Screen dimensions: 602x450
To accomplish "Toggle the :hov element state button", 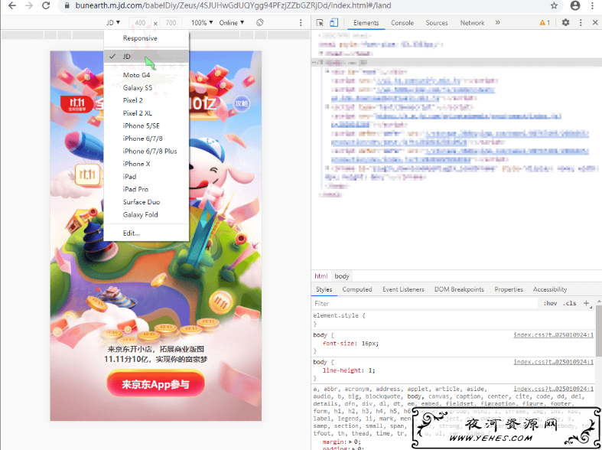I will [550, 303].
